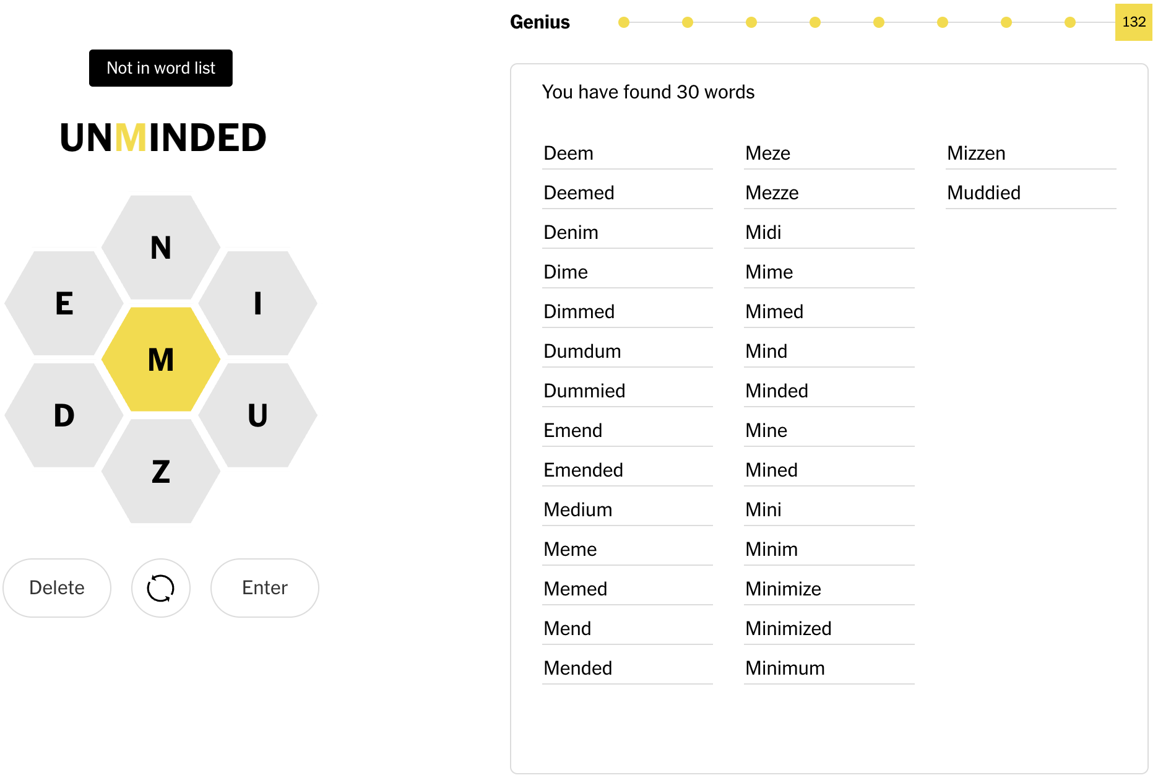Screen dimensions: 1158x783
Task: Click the first dot on the progress bar
Action: click(624, 22)
